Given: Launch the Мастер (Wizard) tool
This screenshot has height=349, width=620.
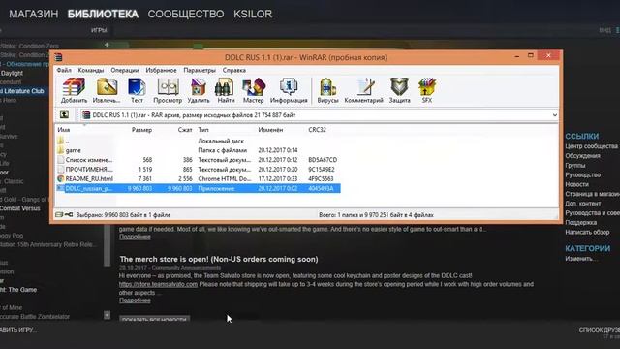Looking at the screenshot, I should 253,90.
